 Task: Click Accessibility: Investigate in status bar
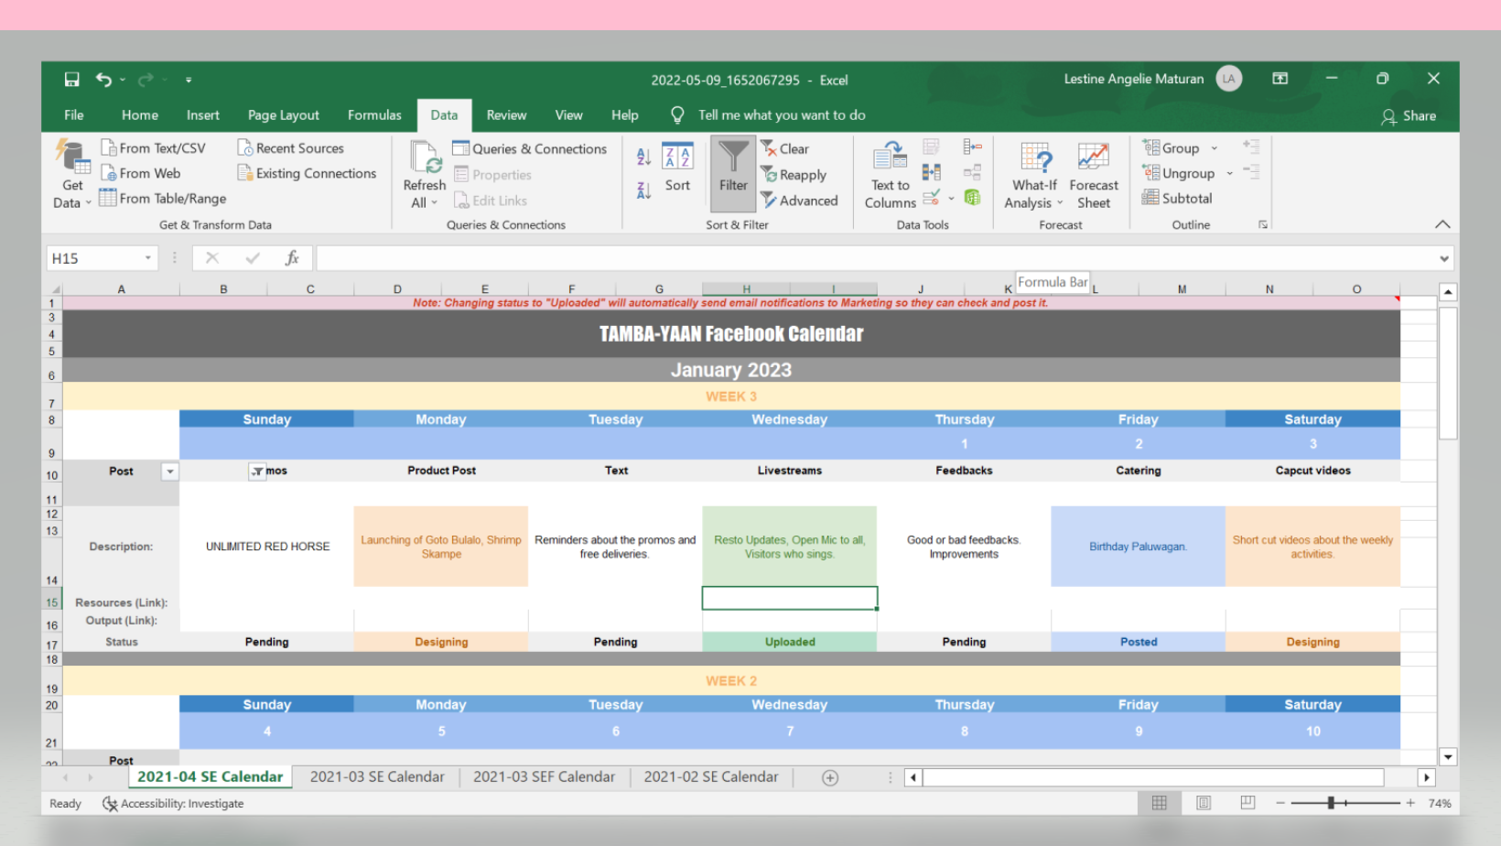click(173, 804)
